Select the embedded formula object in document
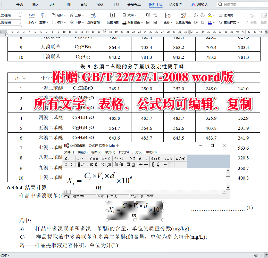The image size is (268, 258). tap(135, 211)
